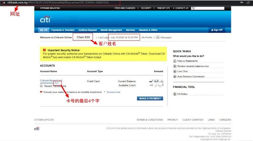The height and width of the screenshot is (141, 253).
Task: Click the Available Credit label
Action: pyautogui.click(x=127, y=85)
